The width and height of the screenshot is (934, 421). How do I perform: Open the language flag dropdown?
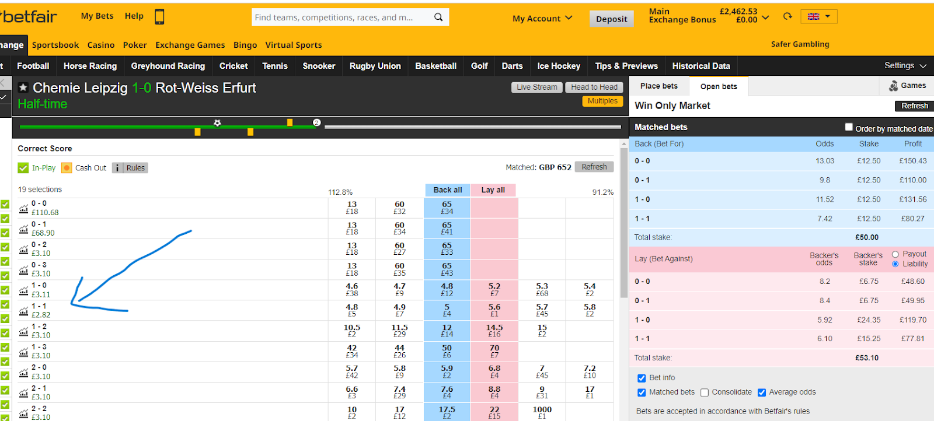[x=819, y=16]
